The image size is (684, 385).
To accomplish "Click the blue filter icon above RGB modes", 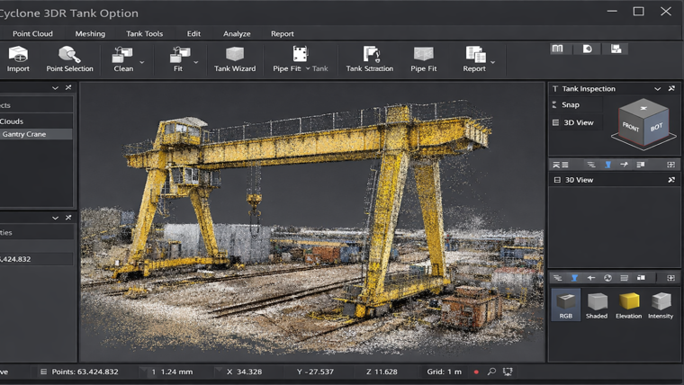I will coord(574,278).
